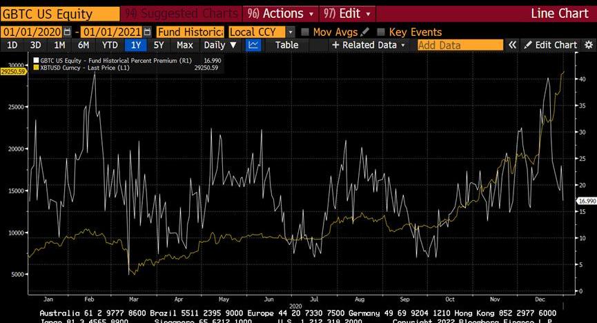Open the end date calendar picker

(x=147, y=32)
